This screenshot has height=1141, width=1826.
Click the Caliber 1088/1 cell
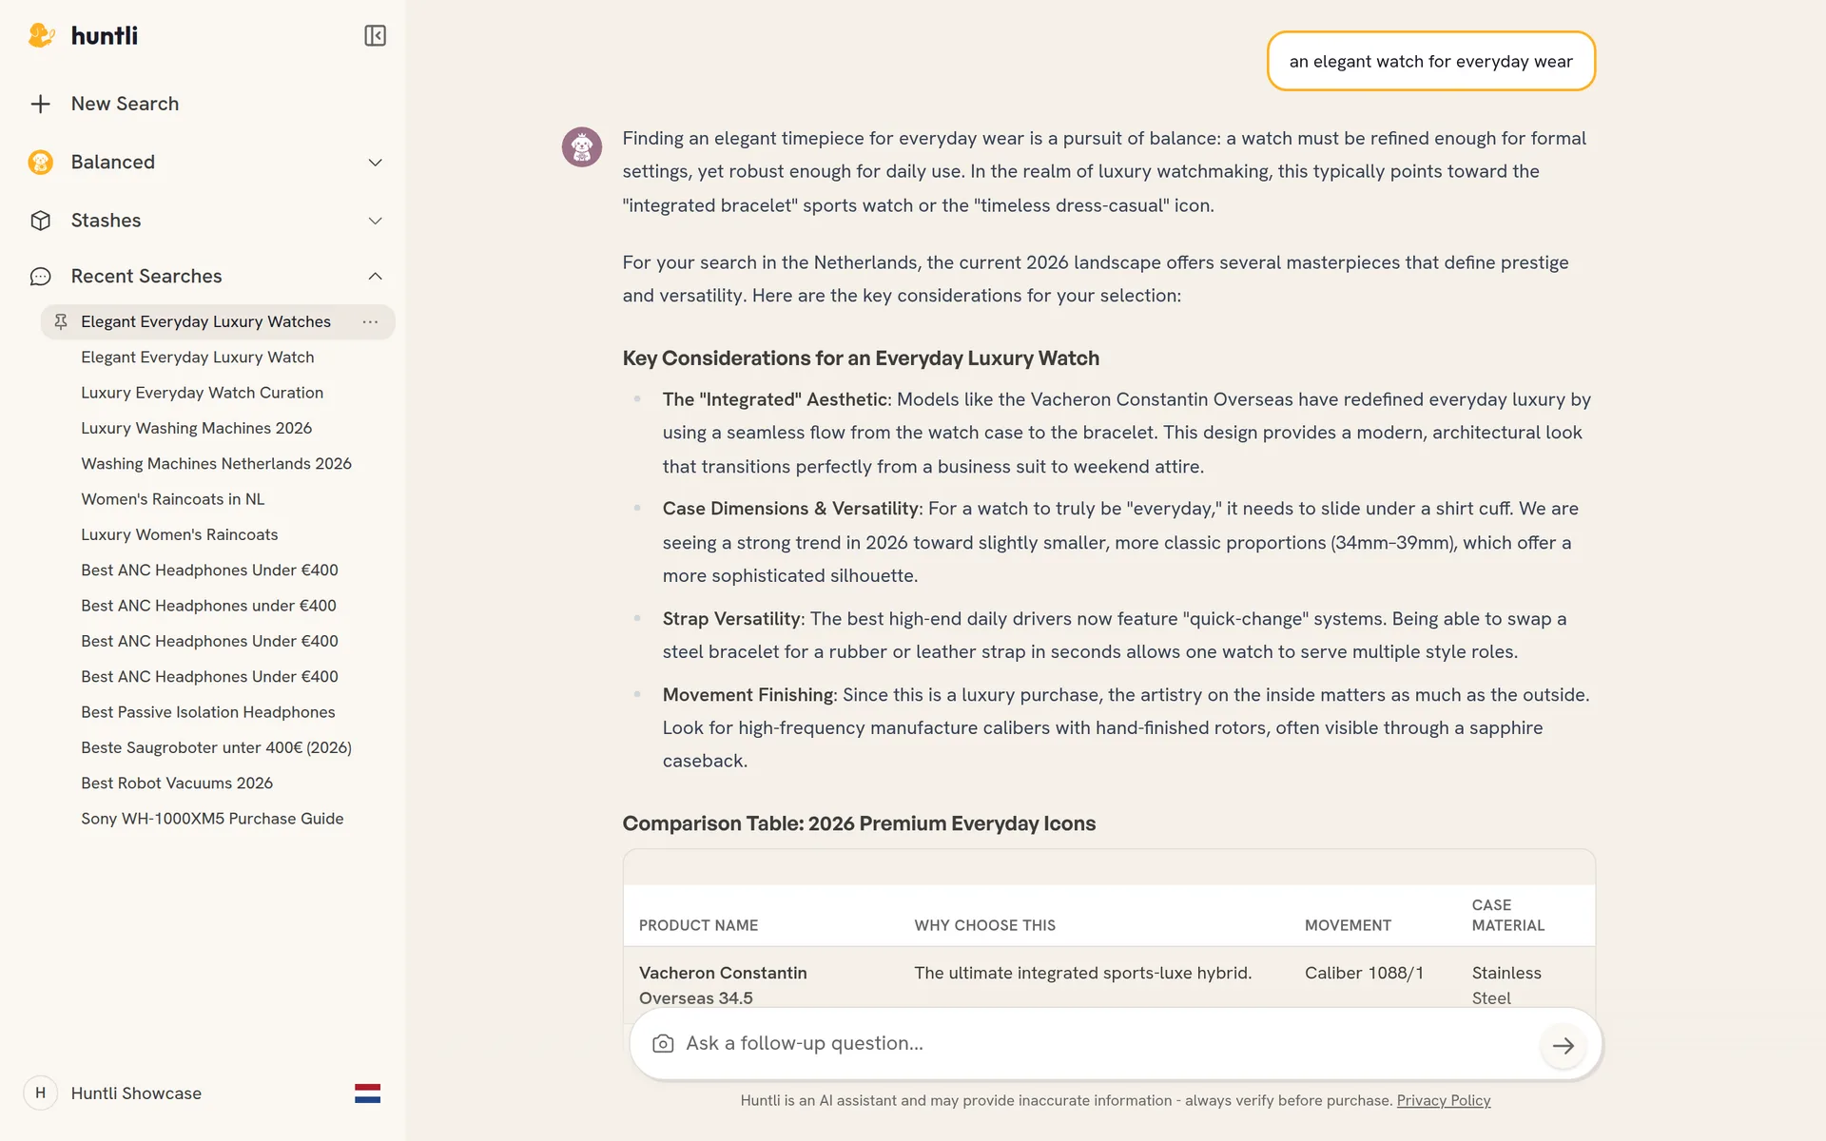pos(1364,973)
